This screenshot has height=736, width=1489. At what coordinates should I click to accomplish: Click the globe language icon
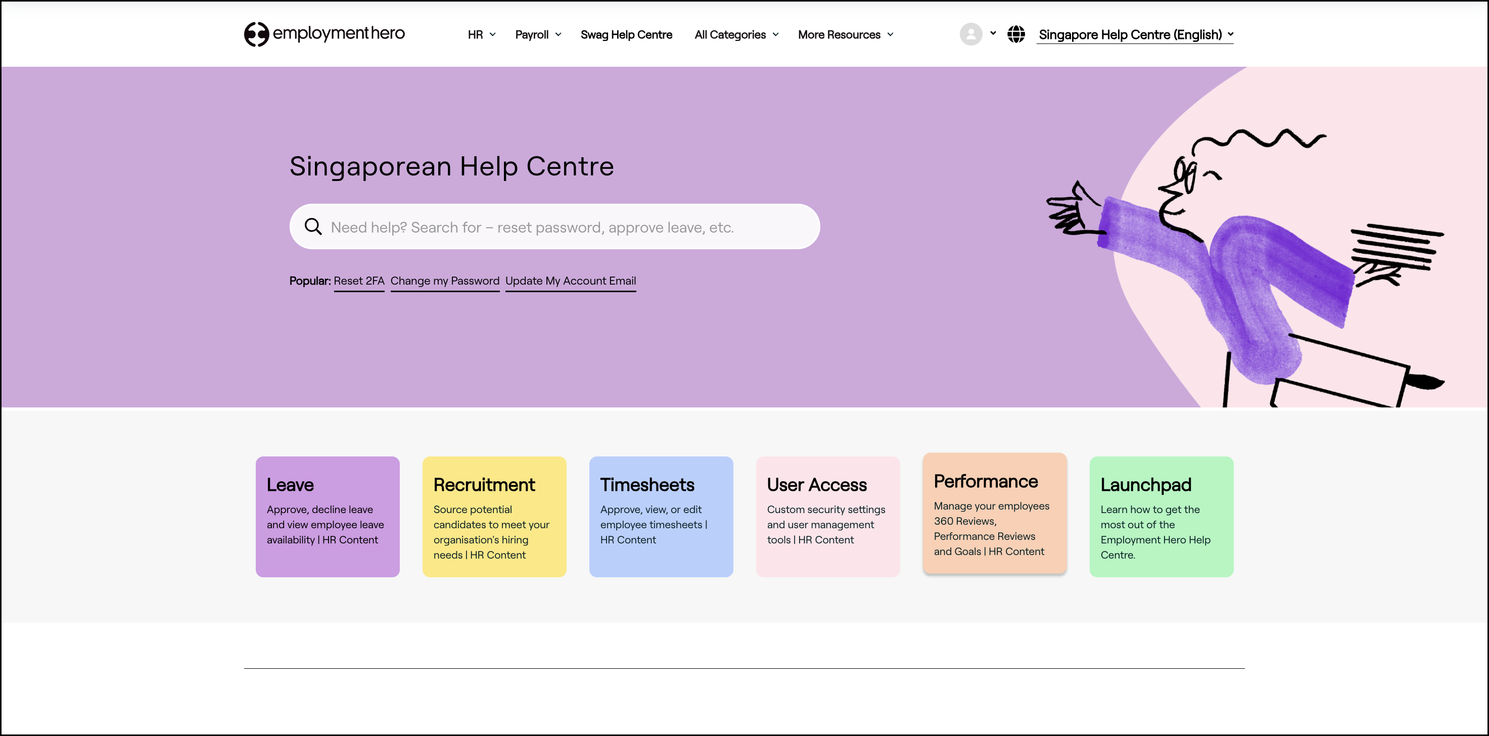1015,34
